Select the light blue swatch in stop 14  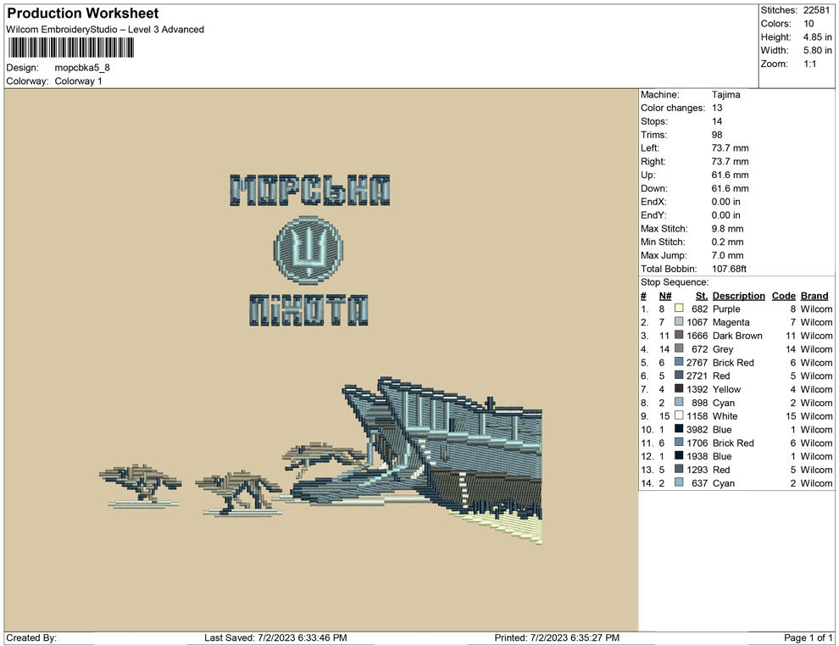point(679,482)
